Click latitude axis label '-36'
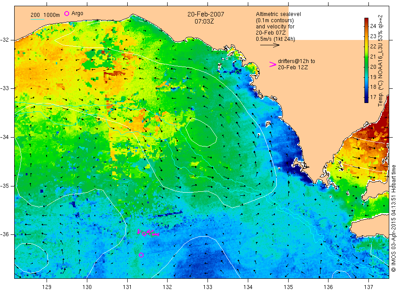This screenshot has height=293, width=399. click(x=5, y=234)
